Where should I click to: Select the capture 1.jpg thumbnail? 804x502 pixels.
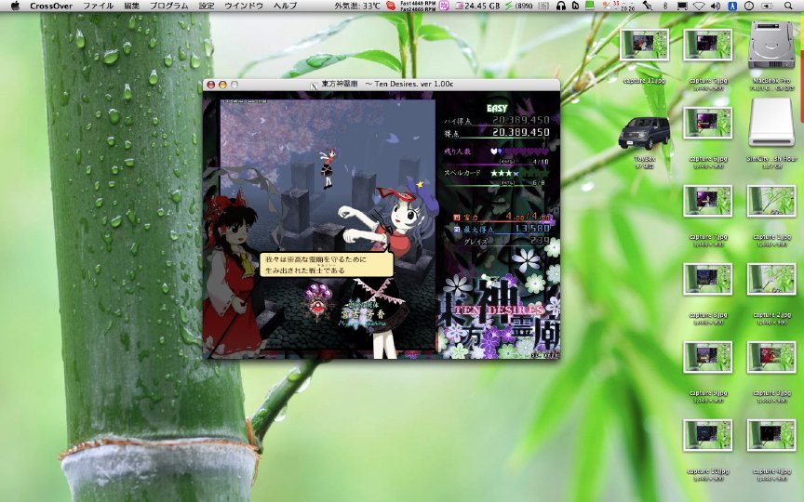click(x=771, y=201)
